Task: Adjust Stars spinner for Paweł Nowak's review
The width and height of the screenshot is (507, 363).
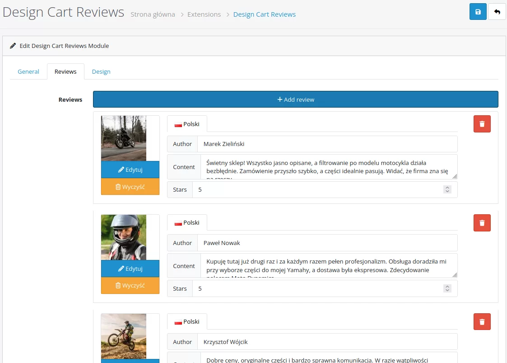Action: click(447, 288)
